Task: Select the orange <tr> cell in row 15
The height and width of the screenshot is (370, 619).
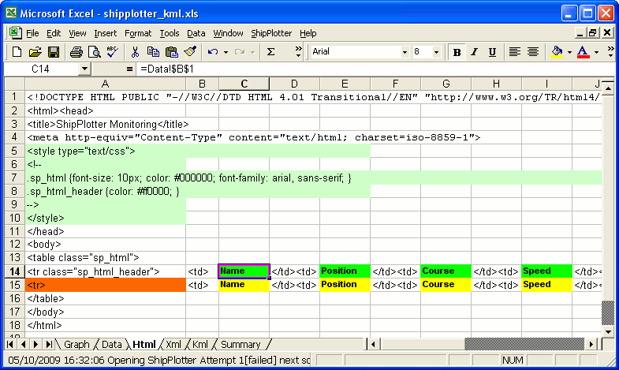Action: click(106, 285)
